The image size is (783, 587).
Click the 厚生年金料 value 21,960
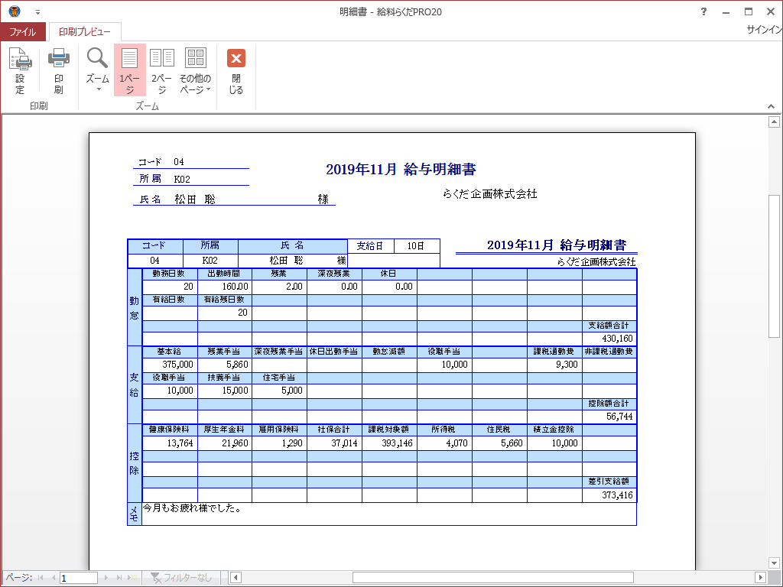click(x=235, y=443)
